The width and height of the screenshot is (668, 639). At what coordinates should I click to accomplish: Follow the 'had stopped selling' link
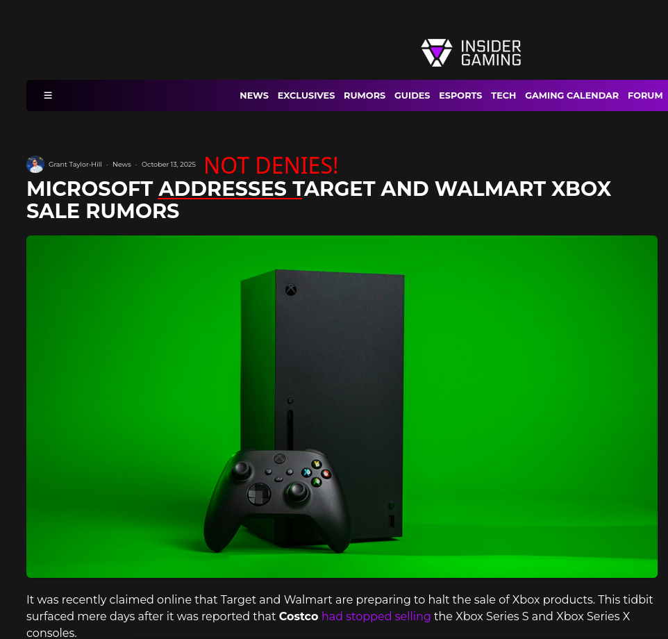[x=376, y=616]
